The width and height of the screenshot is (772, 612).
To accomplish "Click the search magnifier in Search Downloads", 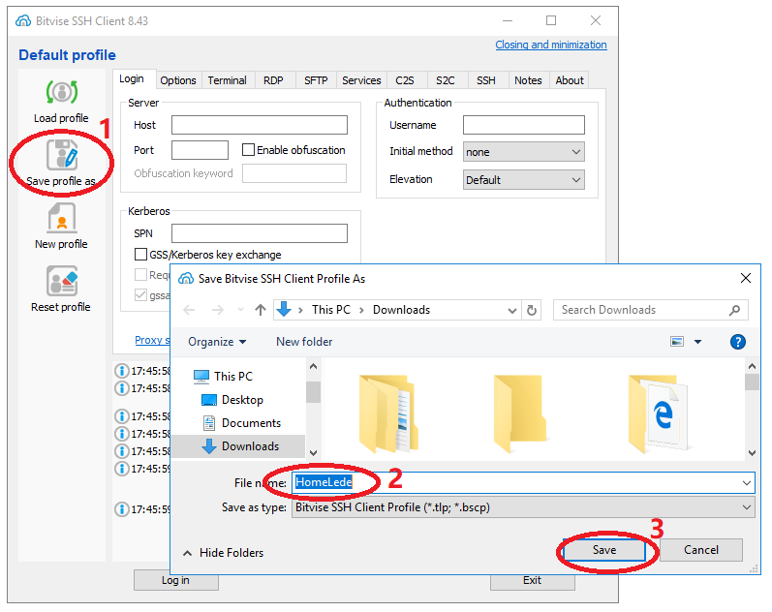I will pyautogui.click(x=734, y=310).
